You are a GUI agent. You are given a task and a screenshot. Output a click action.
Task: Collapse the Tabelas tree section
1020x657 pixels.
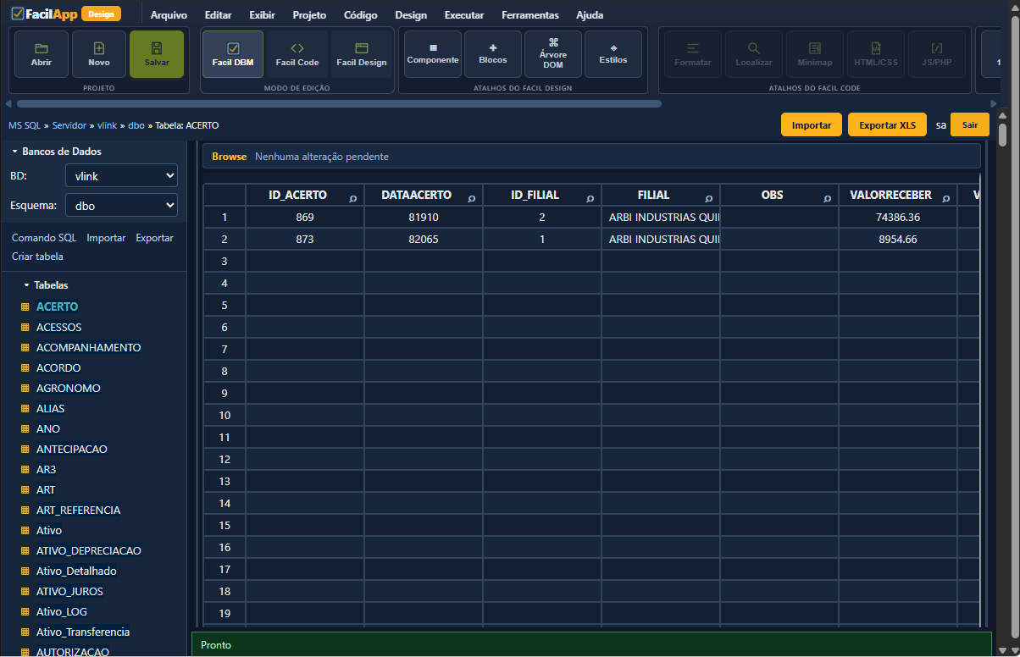tap(46, 285)
